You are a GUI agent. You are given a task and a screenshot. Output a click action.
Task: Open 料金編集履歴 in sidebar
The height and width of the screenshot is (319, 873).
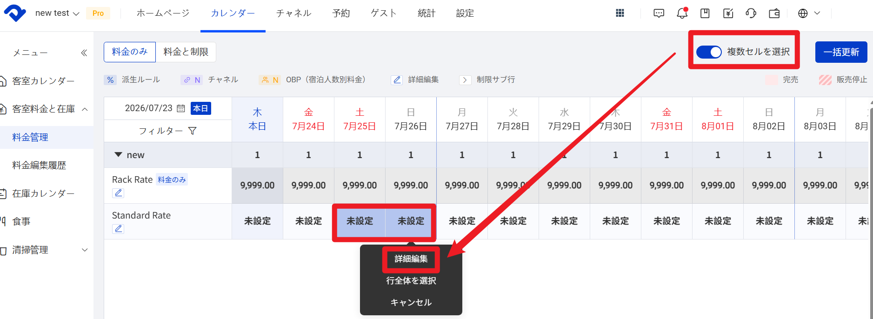pyautogui.click(x=40, y=166)
